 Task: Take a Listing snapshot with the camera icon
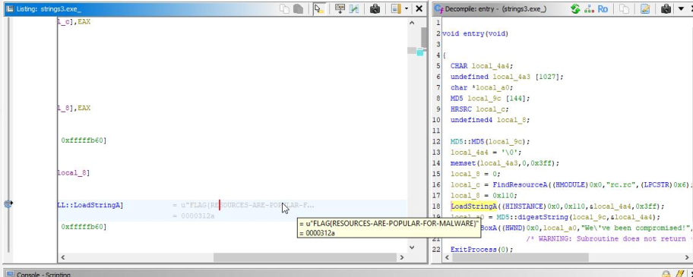(375, 9)
